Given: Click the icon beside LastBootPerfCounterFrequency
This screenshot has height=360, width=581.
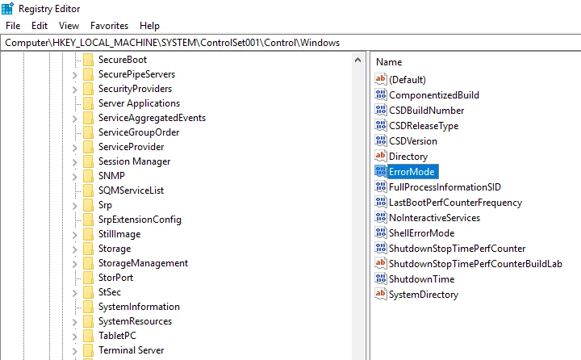Looking at the screenshot, I should (381, 202).
